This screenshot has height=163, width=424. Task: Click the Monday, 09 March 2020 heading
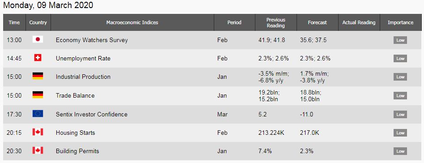coord(48,5)
